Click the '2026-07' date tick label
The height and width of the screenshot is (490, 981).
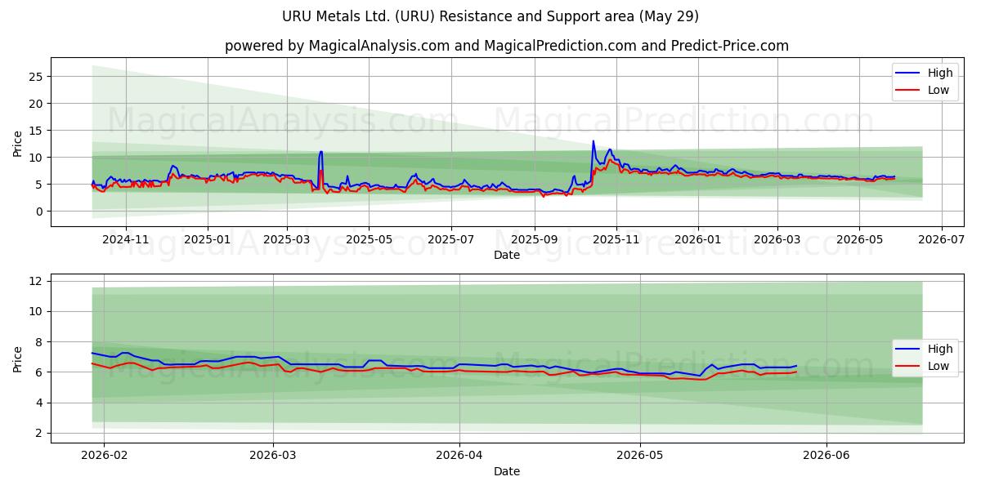click(942, 240)
